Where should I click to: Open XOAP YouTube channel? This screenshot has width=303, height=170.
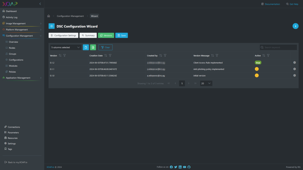click(x=185, y=167)
